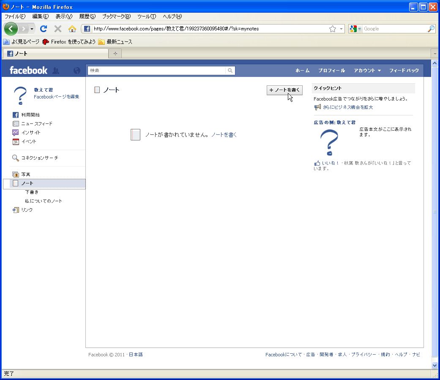Viewport: 440px width, 380px height.
Task: Open the Firefox を使ってみよう bookmark
Action: pos(69,42)
